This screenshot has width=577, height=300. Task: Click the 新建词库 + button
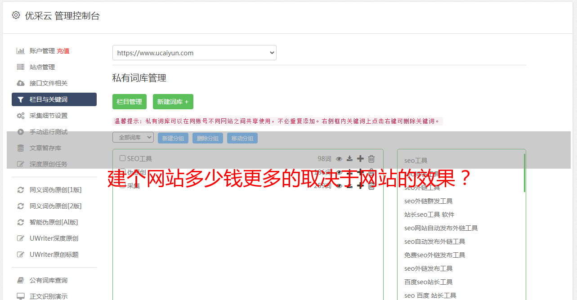[173, 102]
